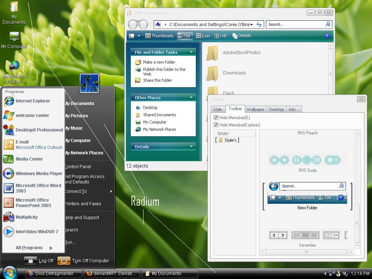The height and width of the screenshot is (279, 372).
Task: Open the panel layout dropdown arrow in toolbar
Action: (x=139, y=36)
